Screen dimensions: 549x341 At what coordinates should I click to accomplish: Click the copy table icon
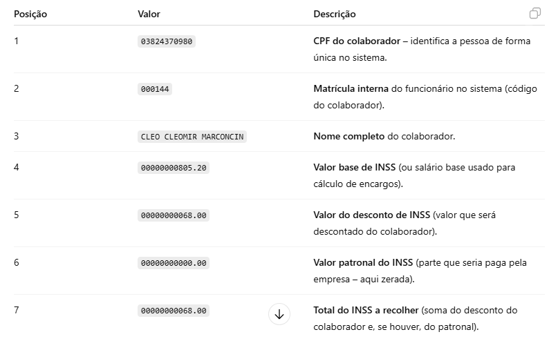point(534,14)
